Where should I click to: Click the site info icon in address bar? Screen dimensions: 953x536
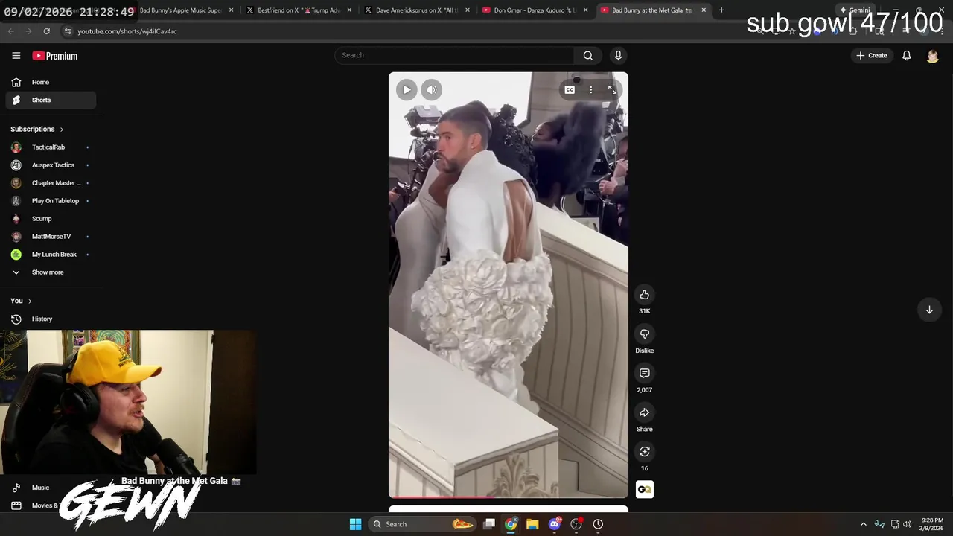(x=68, y=31)
